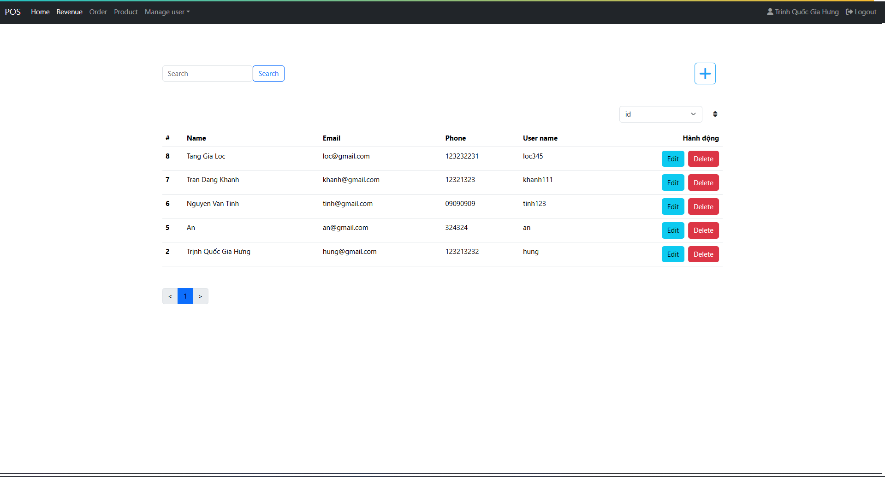Go to previous page of results

(170, 296)
